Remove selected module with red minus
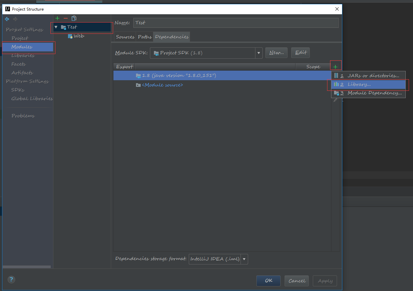The width and height of the screenshot is (413, 291). [x=66, y=18]
